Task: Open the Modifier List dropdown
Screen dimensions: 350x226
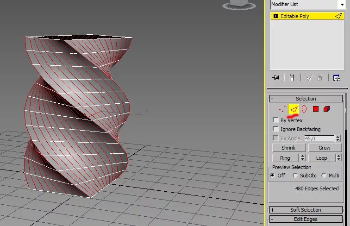Action: [307, 4]
